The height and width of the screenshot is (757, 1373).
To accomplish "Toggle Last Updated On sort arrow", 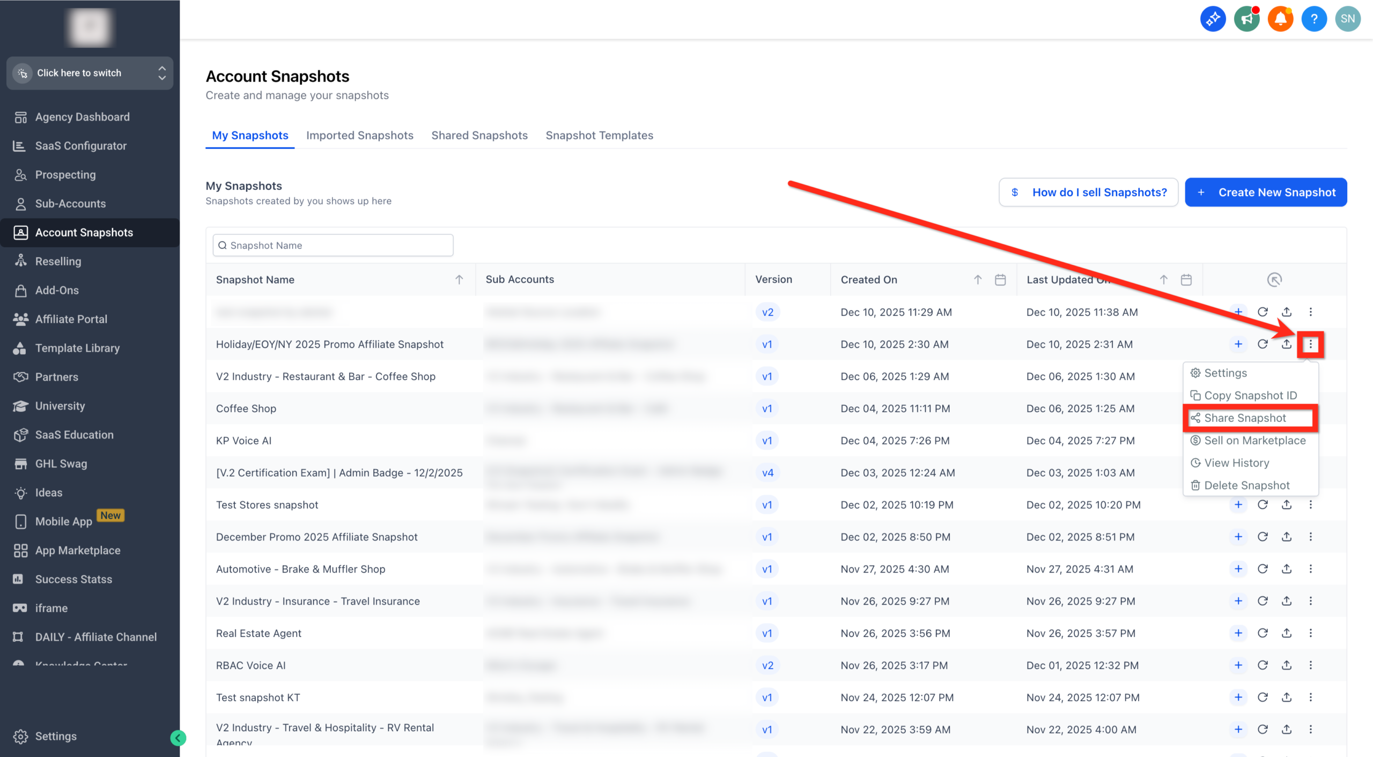I will pyautogui.click(x=1163, y=280).
